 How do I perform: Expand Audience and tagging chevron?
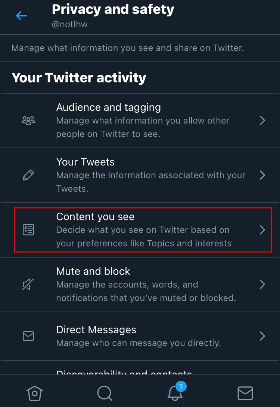tap(262, 121)
